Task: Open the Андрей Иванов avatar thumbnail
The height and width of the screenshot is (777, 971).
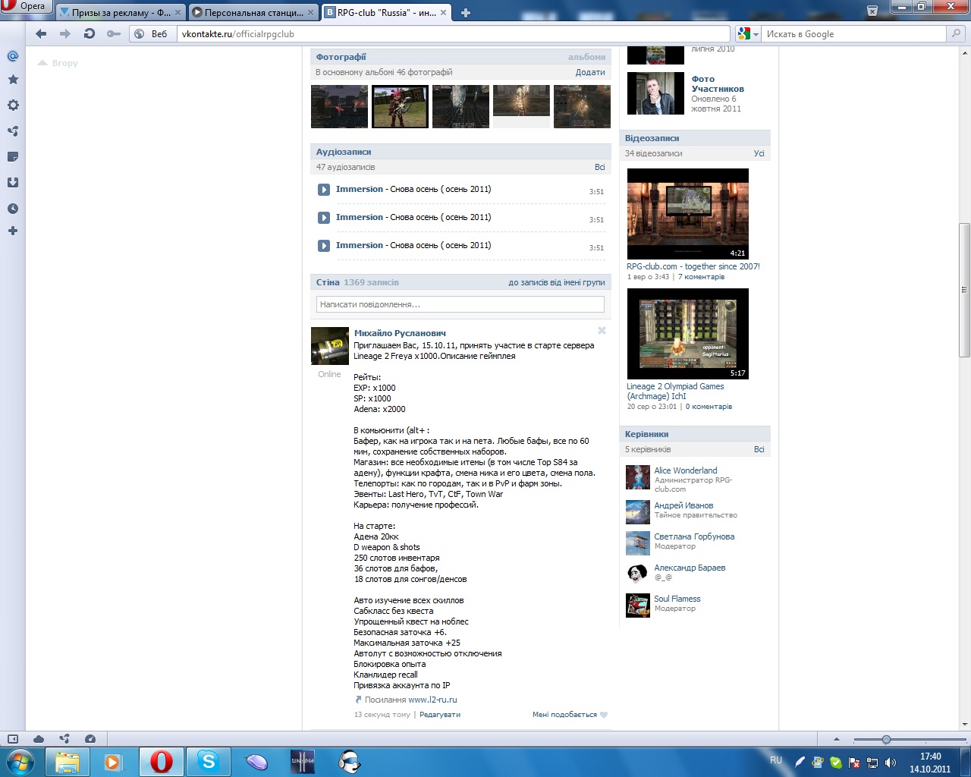Action: coord(638,512)
